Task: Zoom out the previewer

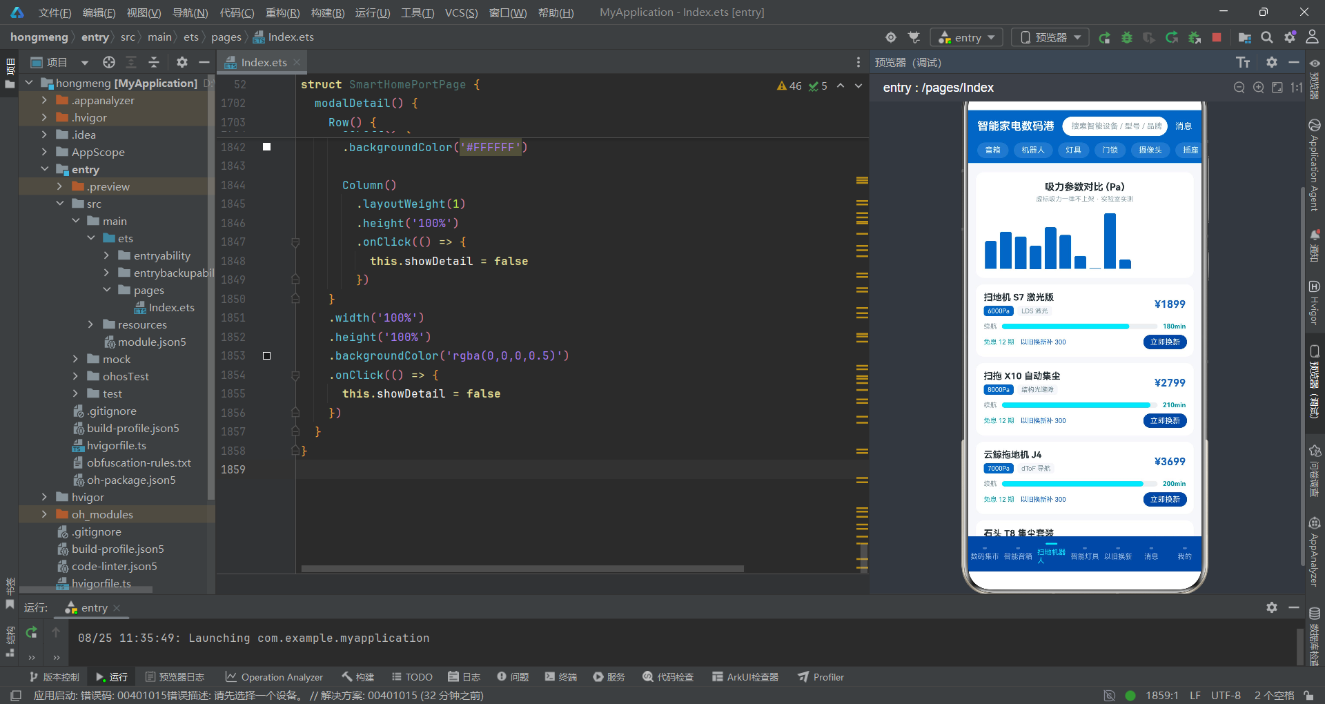Action: (1239, 88)
